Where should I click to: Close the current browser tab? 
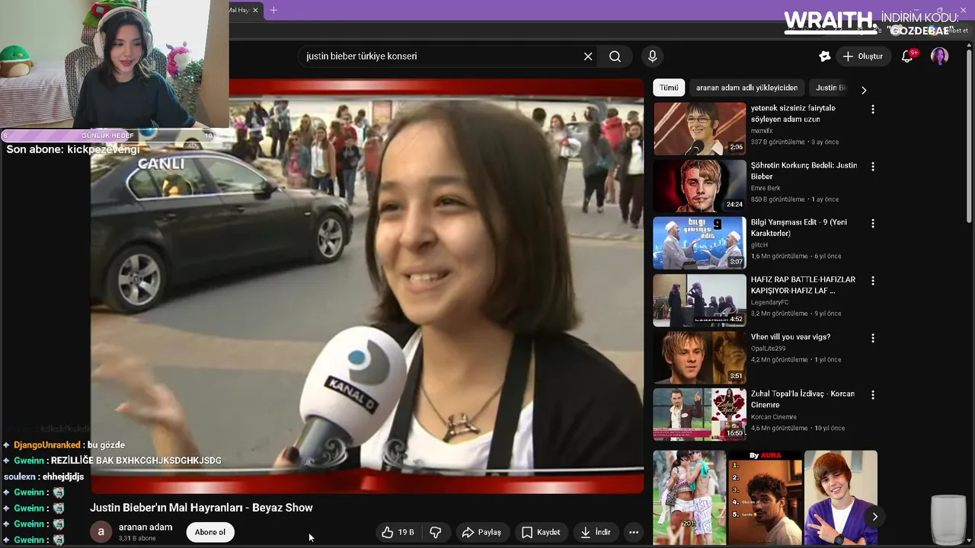255,10
